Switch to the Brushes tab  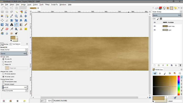click(x=4, y=44)
